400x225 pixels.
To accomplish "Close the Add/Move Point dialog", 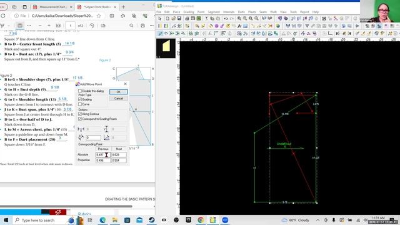I will (x=125, y=84).
